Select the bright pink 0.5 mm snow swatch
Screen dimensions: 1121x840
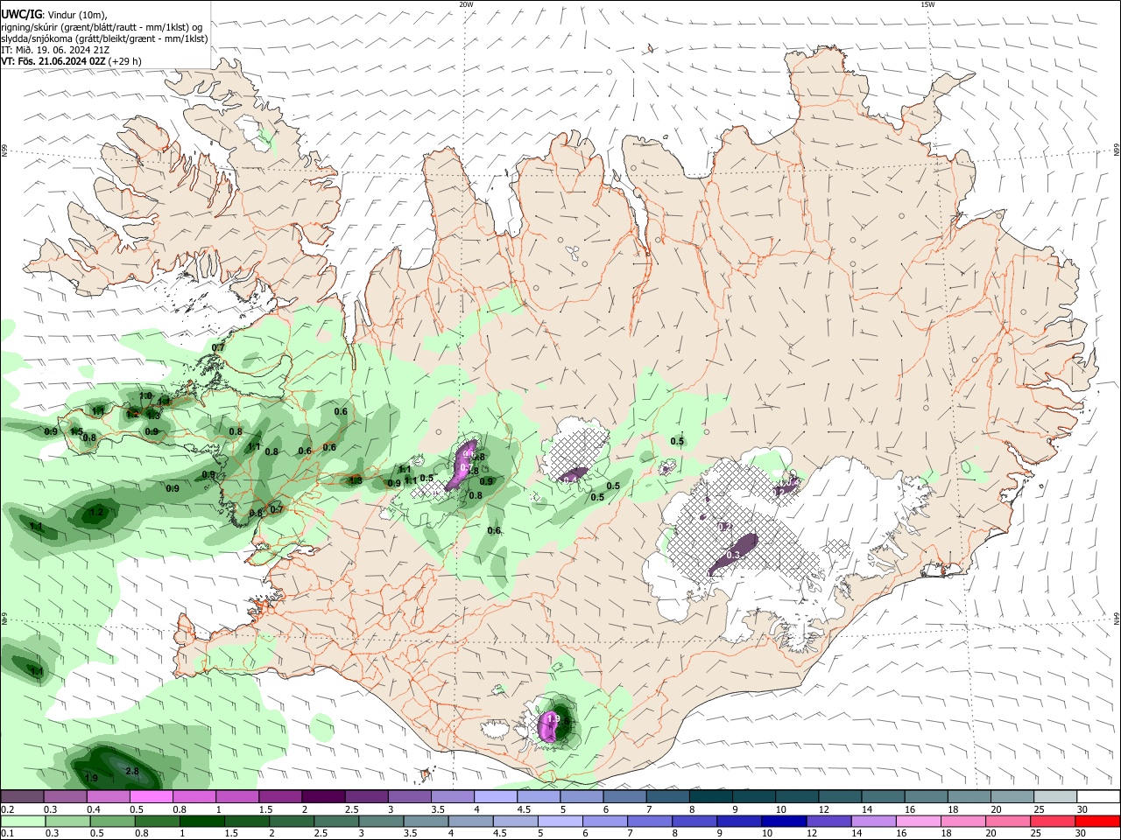pos(152,796)
